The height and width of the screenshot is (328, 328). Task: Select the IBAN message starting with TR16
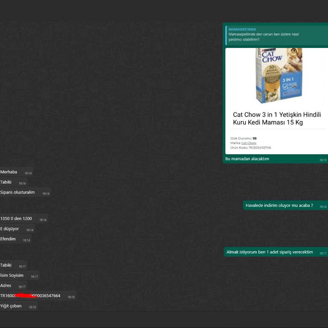38,296
